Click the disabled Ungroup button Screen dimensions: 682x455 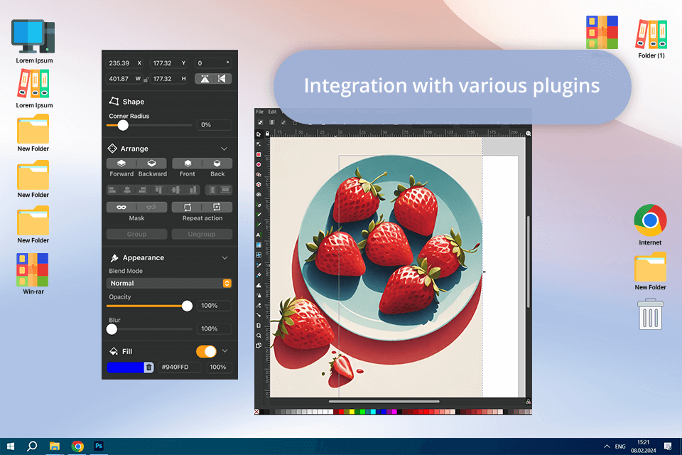pyautogui.click(x=202, y=234)
